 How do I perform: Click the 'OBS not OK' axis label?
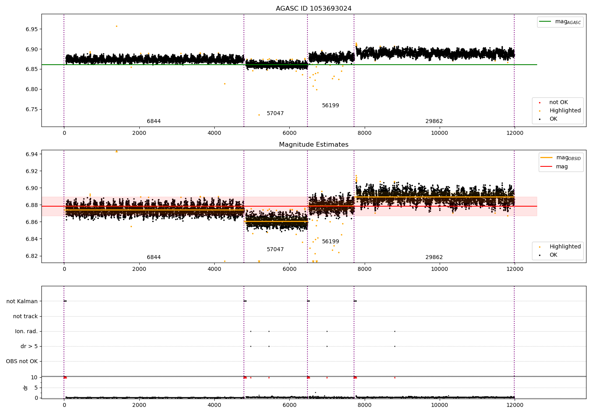[22, 361]
